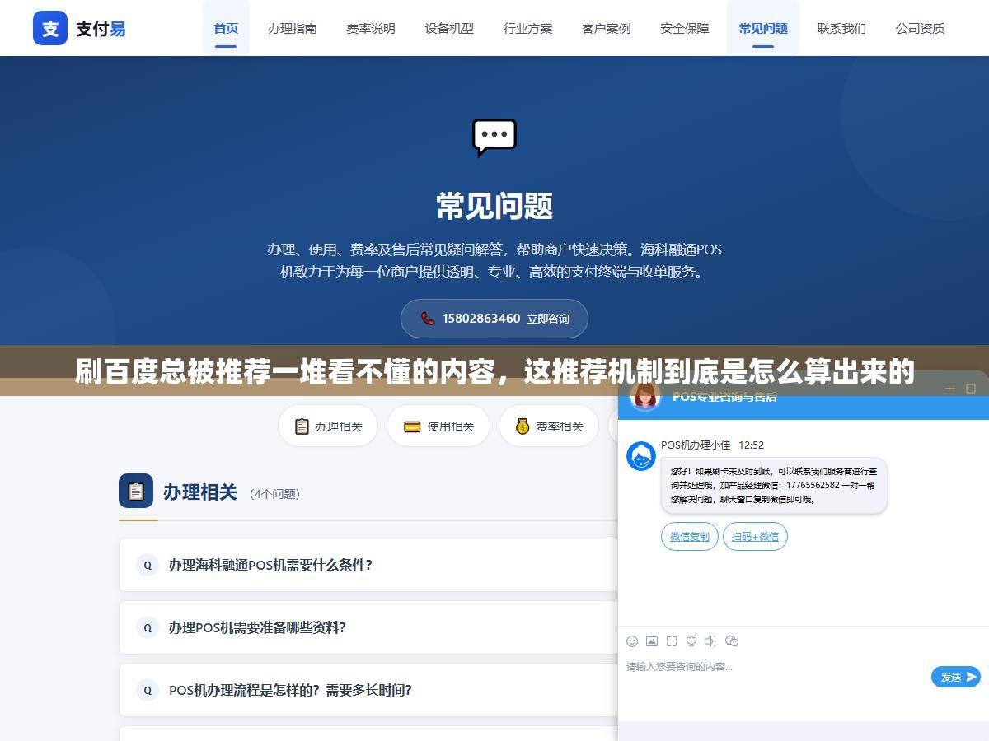Filter by 使用相关 category chip

(438, 426)
